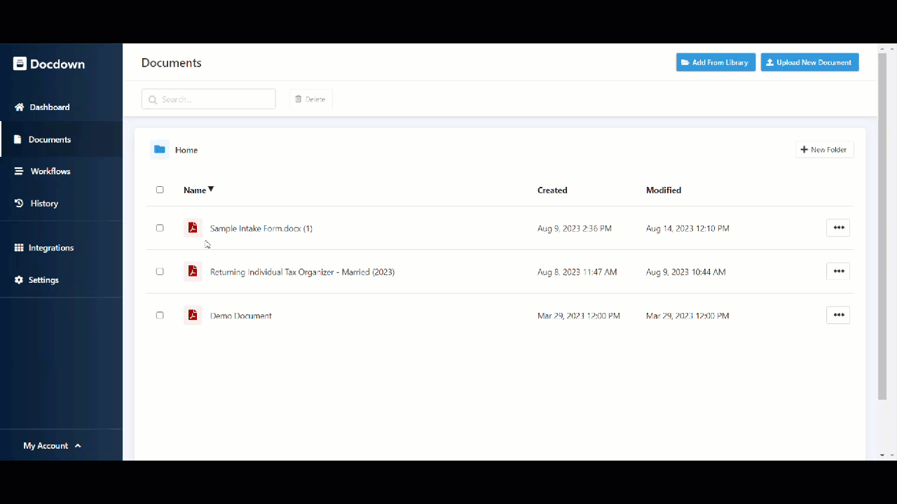Focus the document Search field

[x=209, y=99]
